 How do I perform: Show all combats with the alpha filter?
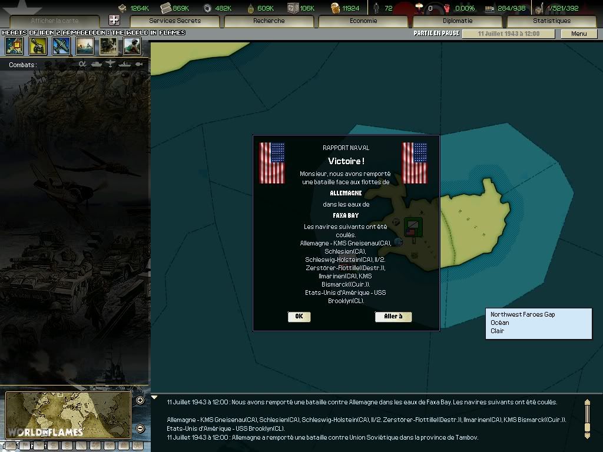[x=82, y=64]
